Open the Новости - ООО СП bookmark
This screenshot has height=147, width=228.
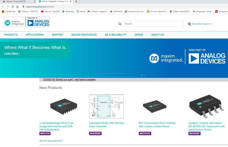point(28,11)
